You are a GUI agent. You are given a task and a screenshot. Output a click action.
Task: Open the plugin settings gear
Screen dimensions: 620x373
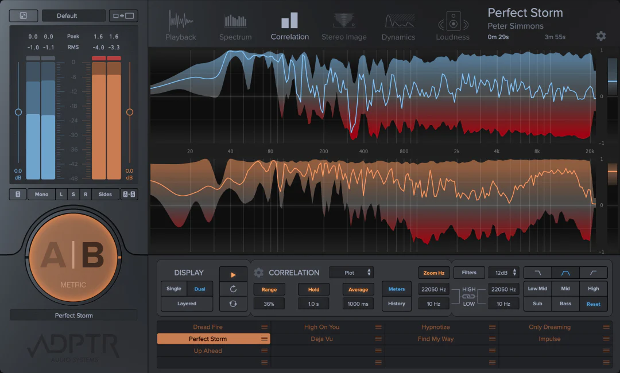(x=600, y=36)
